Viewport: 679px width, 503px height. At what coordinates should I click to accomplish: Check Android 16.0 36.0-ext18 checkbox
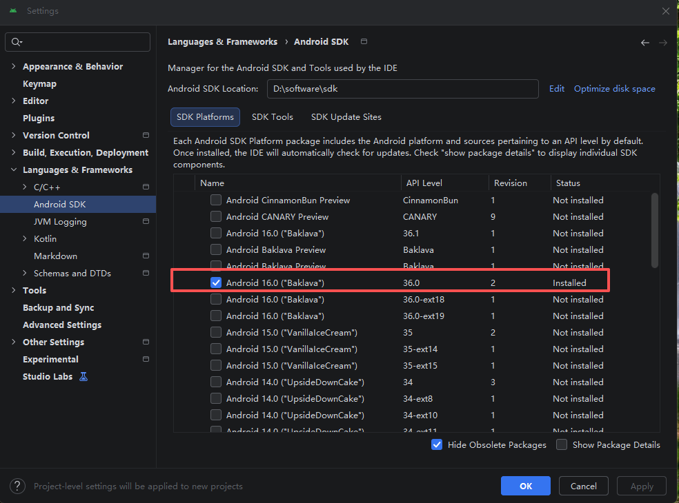216,299
